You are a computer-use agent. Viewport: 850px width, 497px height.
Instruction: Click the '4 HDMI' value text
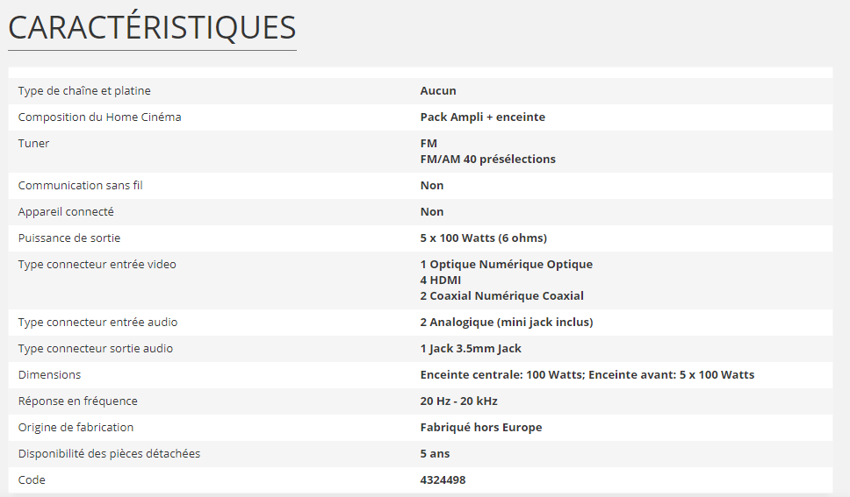click(441, 280)
